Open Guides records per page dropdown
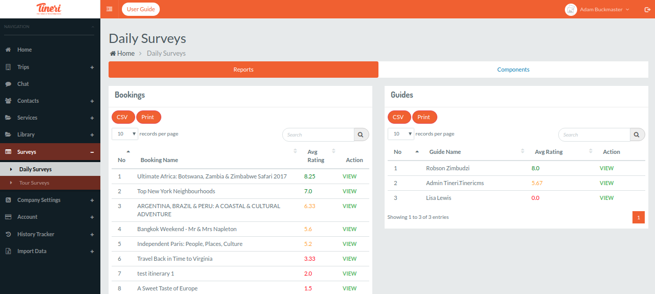The height and width of the screenshot is (294, 655). (x=401, y=134)
